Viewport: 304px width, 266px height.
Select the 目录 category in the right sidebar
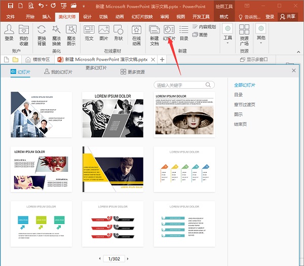click(x=238, y=95)
